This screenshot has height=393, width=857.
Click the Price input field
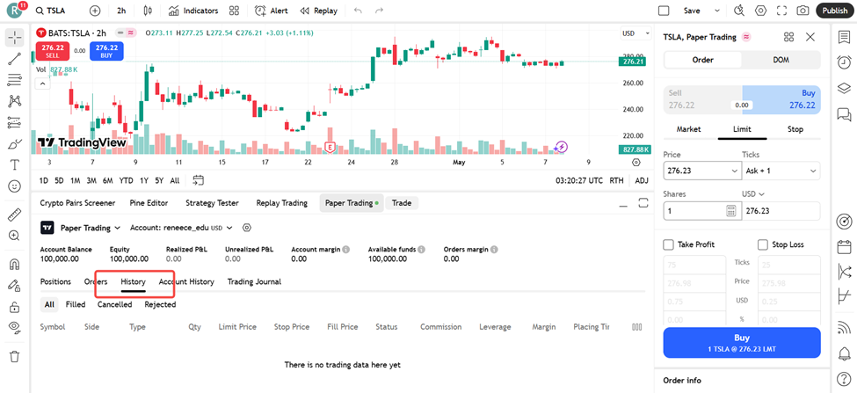(x=699, y=171)
